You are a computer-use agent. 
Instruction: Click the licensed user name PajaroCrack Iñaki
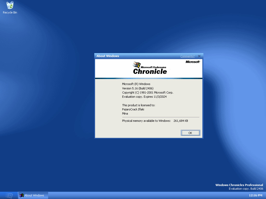[x=133, y=109]
